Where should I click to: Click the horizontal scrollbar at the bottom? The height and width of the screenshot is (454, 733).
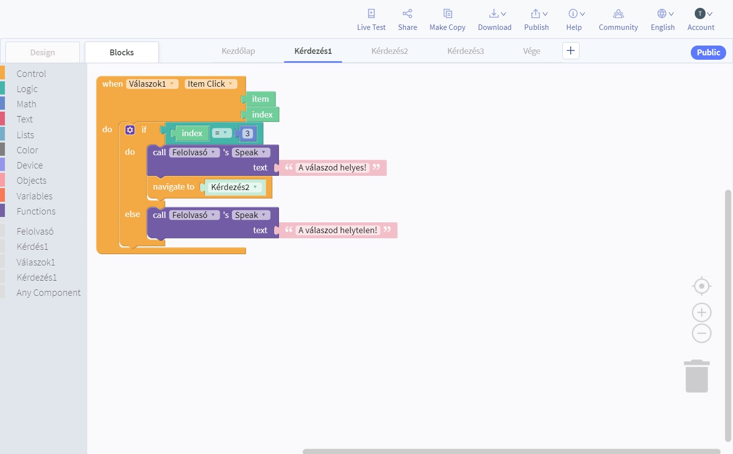[x=511, y=451]
